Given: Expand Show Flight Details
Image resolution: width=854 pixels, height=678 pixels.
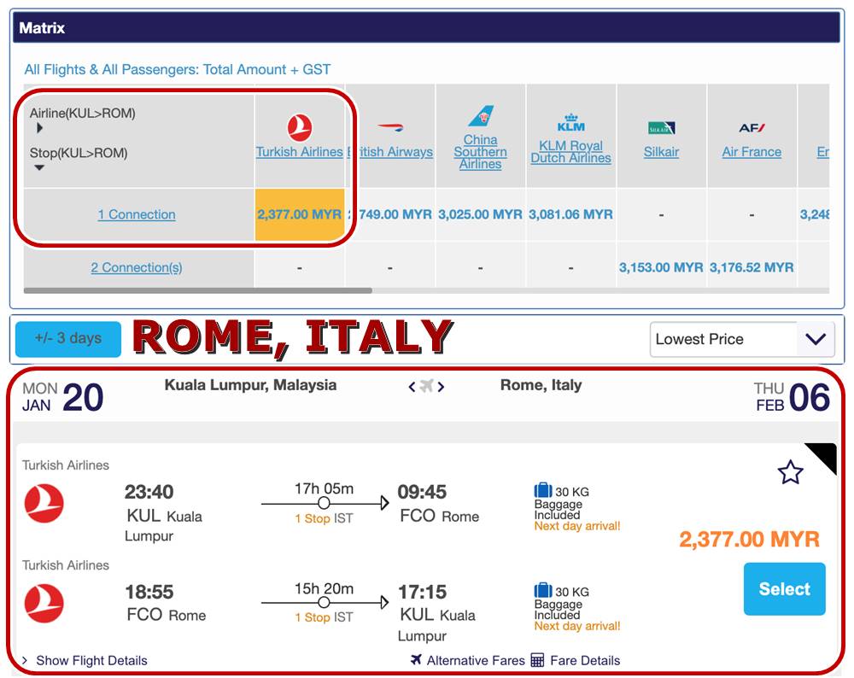Looking at the screenshot, I should [x=85, y=660].
